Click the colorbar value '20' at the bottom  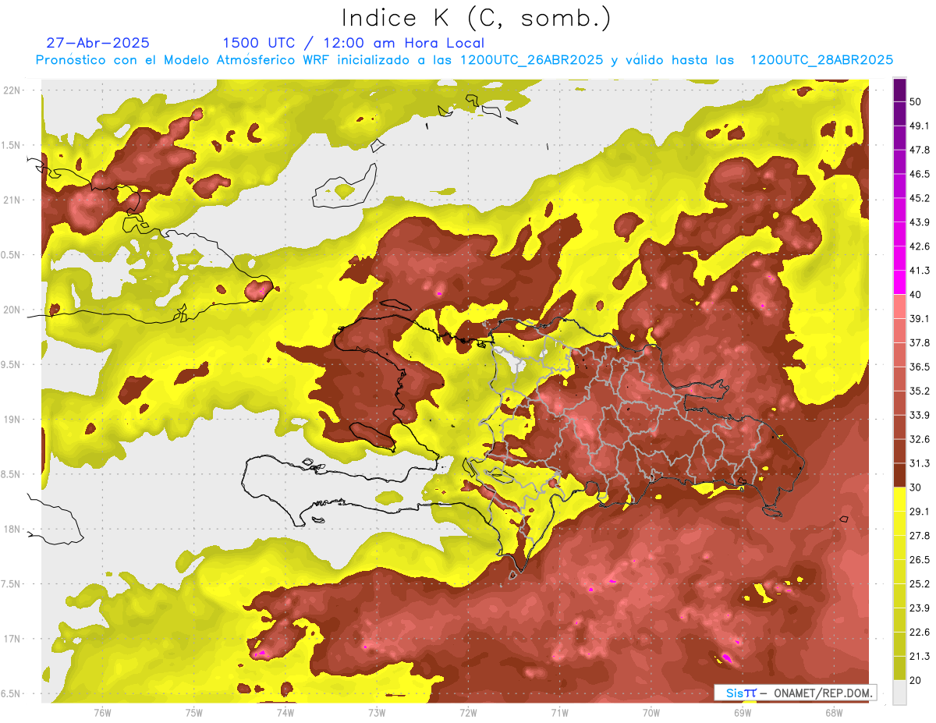(916, 680)
